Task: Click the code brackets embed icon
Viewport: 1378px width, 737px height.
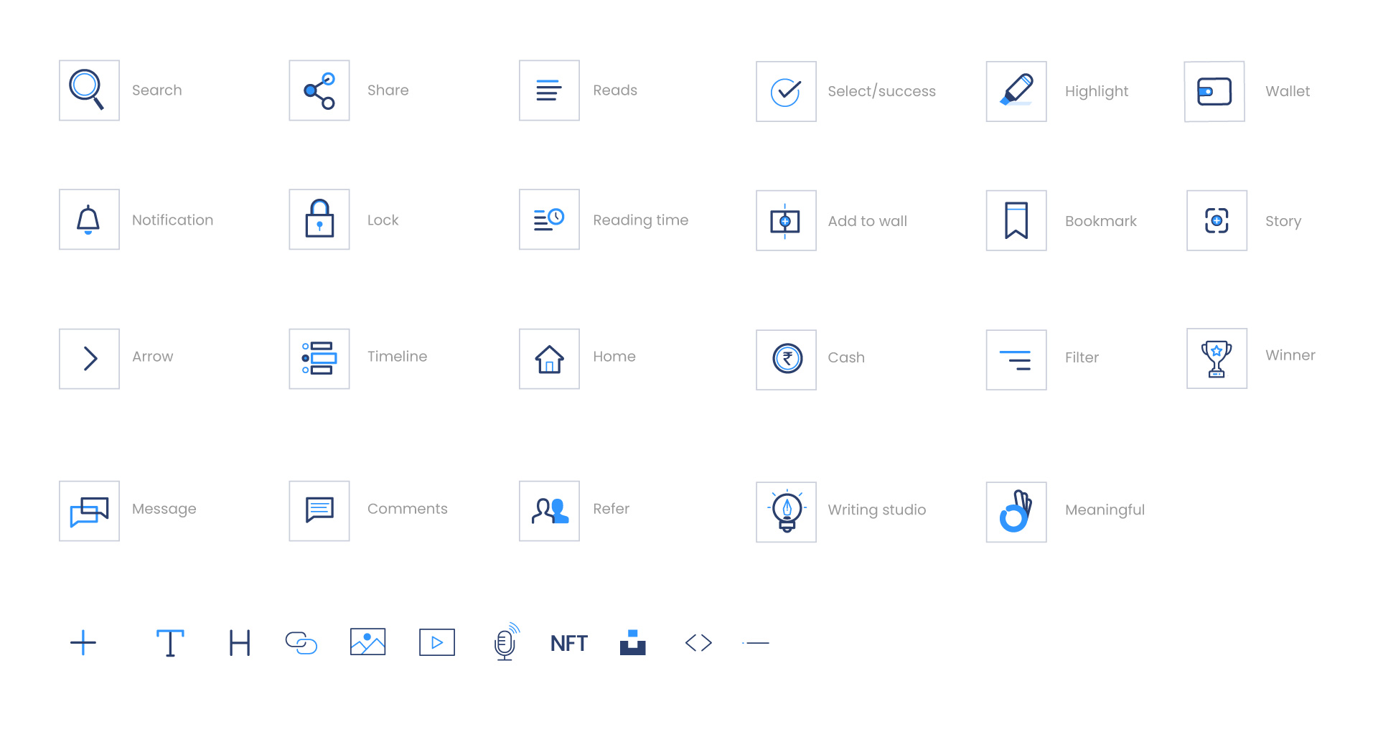Action: [698, 643]
